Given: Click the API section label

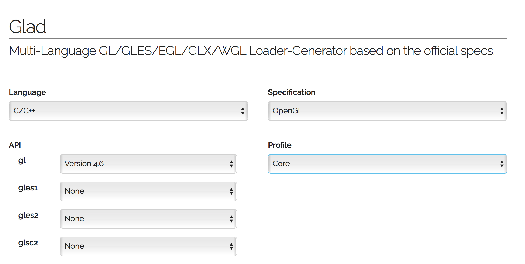Looking at the screenshot, I should [x=15, y=145].
